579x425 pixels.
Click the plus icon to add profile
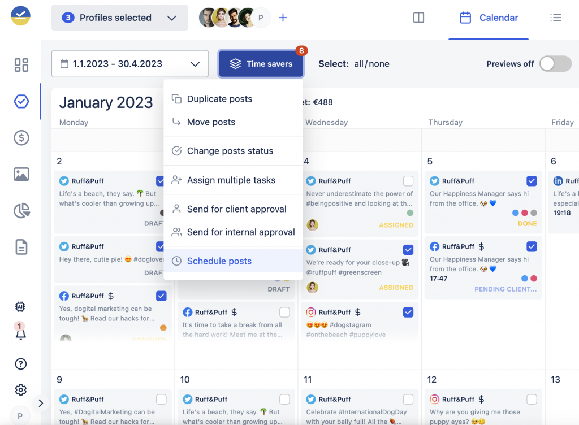pyautogui.click(x=283, y=18)
